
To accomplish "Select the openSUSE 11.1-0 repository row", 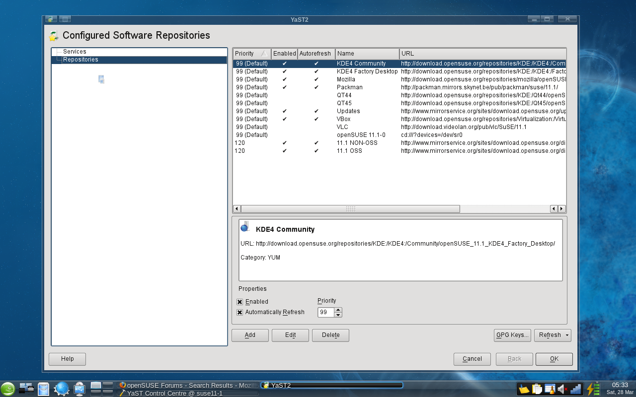I will click(399, 135).
